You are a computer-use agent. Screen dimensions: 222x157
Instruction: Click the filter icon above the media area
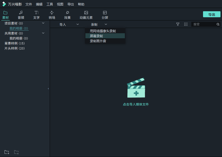[178, 24]
